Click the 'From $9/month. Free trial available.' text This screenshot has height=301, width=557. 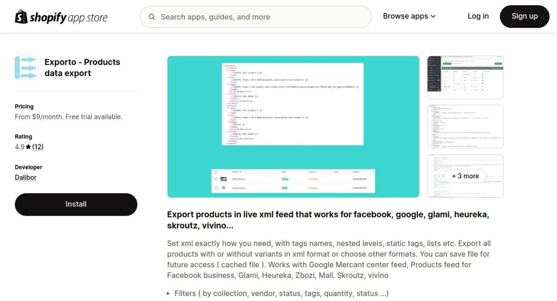(69, 117)
